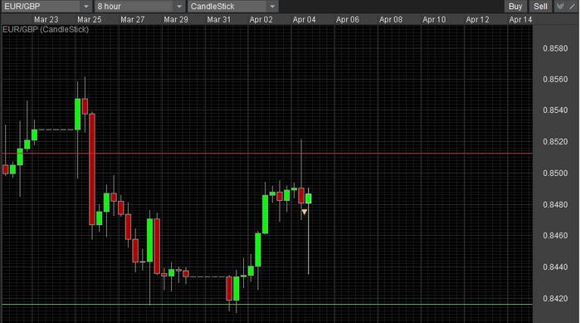Click the 0.8580 price axis label
This screenshot has width=581, height=323.
pyautogui.click(x=555, y=49)
